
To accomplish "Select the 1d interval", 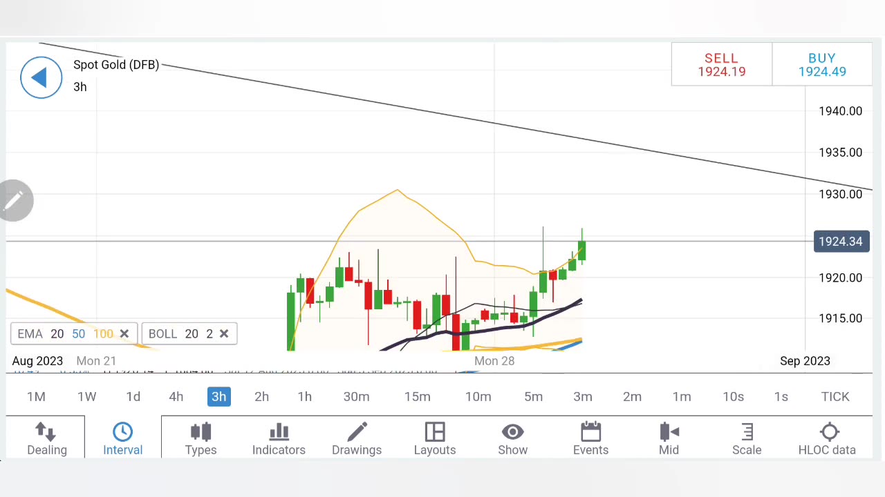I will [x=133, y=397].
